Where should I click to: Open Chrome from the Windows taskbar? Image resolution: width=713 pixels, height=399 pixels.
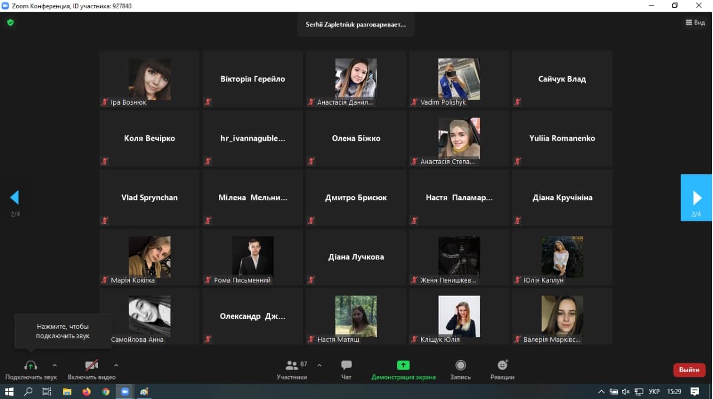pos(106,392)
